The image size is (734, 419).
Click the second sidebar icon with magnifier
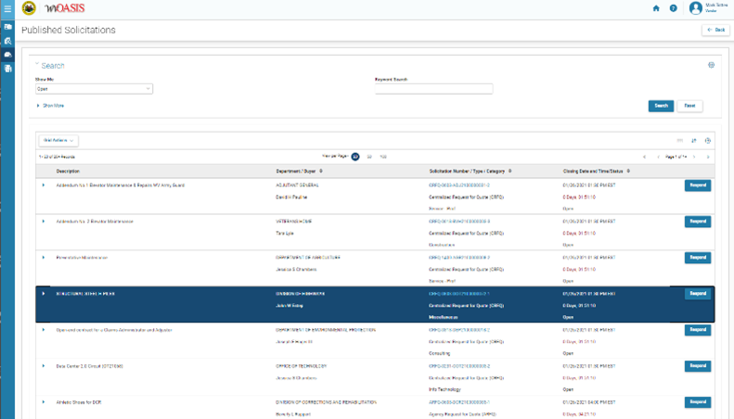pyautogui.click(x=7, y=42)
